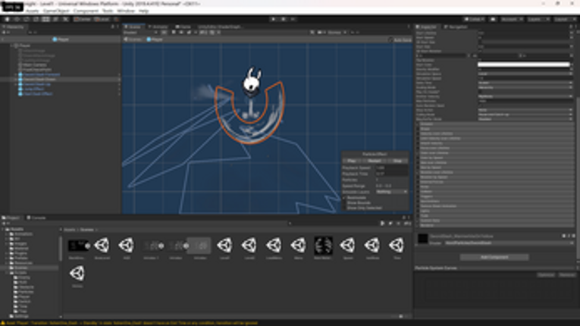Select the Rotate tool in the toolbar

(27, 19)
